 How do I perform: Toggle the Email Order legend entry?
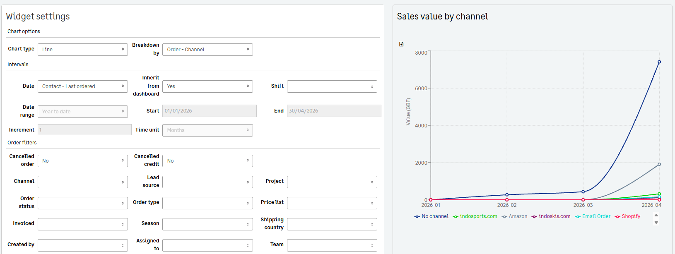(593, 216)
